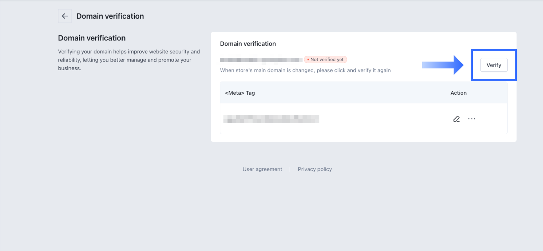Click the red status dot indicator
This screenshot has width=543, height=251.
coord(308,60)
